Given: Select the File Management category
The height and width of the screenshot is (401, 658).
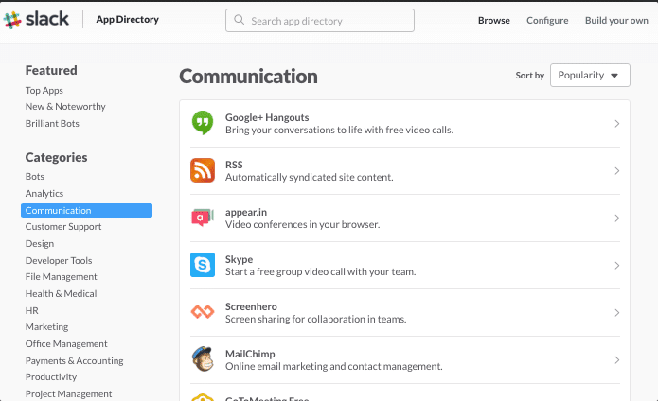Looking at the screenshot, I should pyautogui.click(x=61, y=277).
